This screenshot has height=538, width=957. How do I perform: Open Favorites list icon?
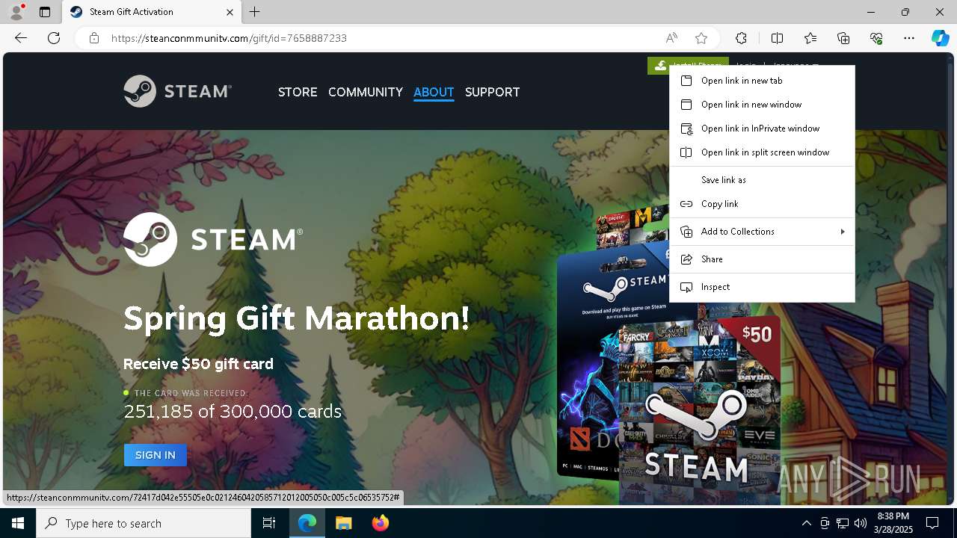pos(810,38)
